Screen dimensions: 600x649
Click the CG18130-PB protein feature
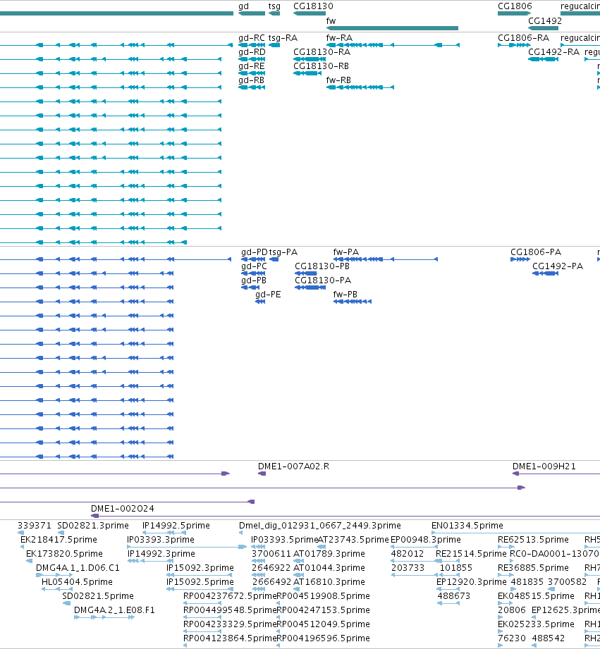point(306,273)
